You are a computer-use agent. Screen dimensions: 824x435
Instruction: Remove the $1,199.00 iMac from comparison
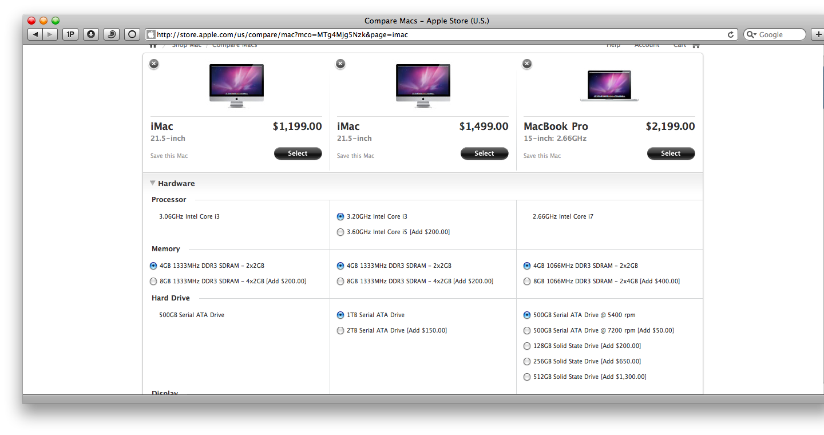click(154, 64)
